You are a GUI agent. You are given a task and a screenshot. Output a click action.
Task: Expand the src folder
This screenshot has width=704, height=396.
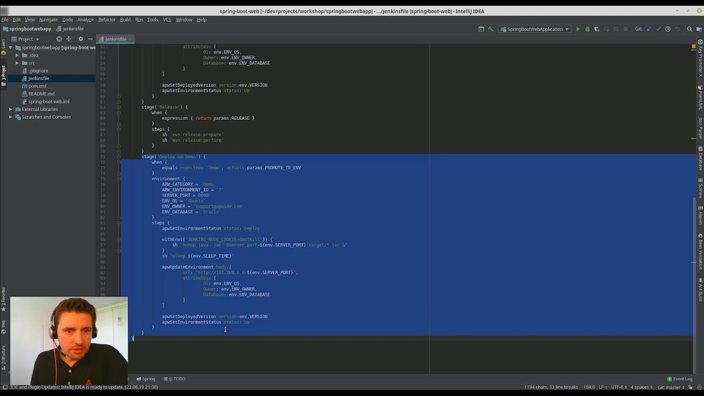17,63
